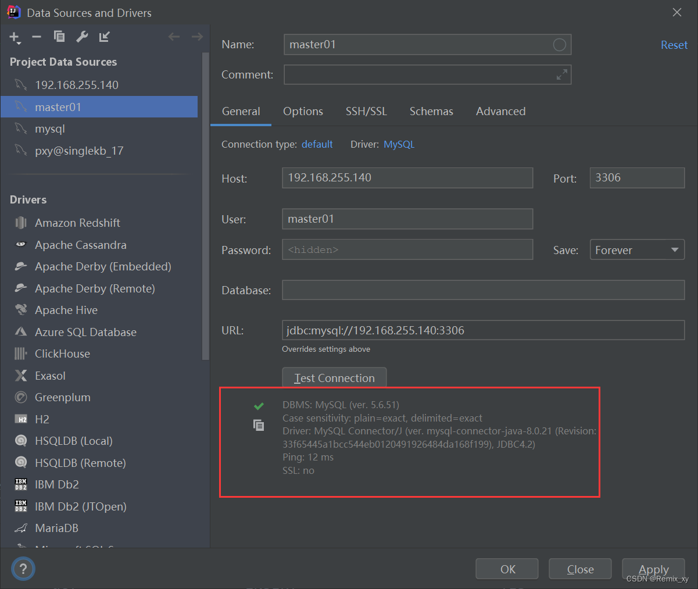Go forward with right arrow
Viewport: 698px width, 589px height.
(x=197, y=37)
